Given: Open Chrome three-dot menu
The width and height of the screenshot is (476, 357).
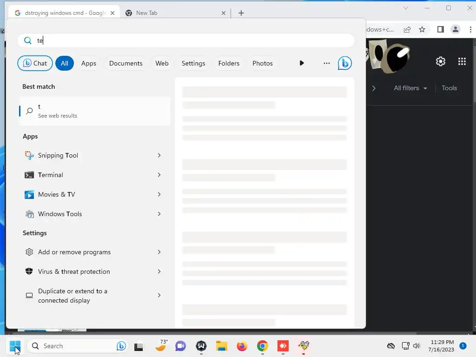Looking at the screenshot, I should pos(470,29).
